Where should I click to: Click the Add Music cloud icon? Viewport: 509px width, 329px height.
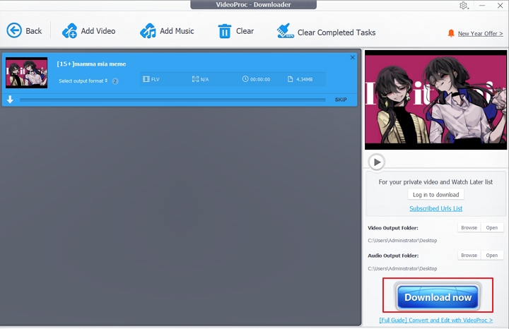tap(148, 31)
